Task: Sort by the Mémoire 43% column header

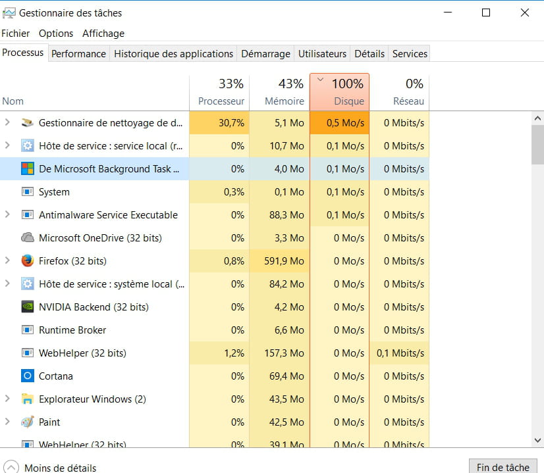Action: [x=279, y=92]
